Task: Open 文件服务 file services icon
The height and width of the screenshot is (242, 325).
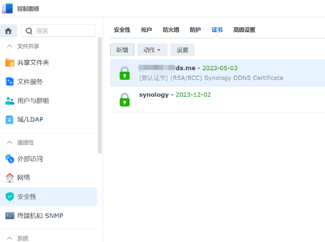Action: (10, 82)
